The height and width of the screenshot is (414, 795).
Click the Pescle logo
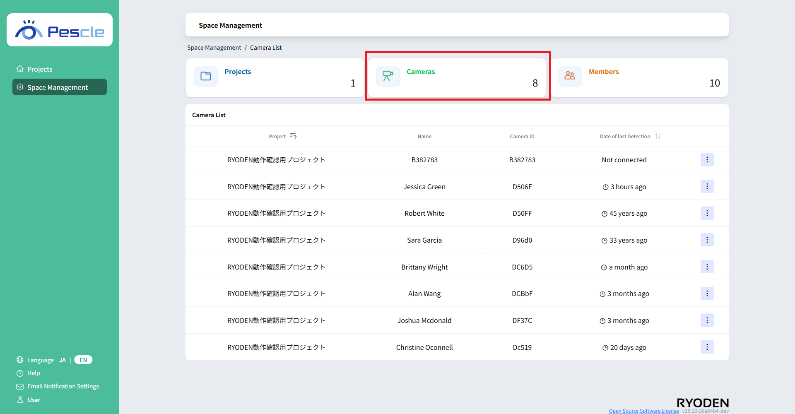pos(60,30)
